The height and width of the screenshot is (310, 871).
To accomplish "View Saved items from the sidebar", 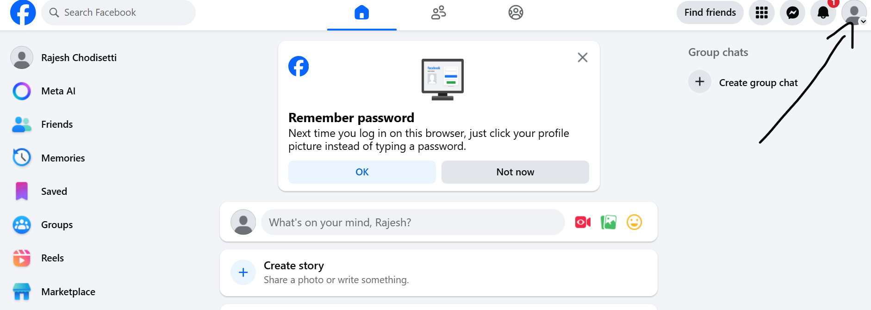I will [x=54, y=191].
